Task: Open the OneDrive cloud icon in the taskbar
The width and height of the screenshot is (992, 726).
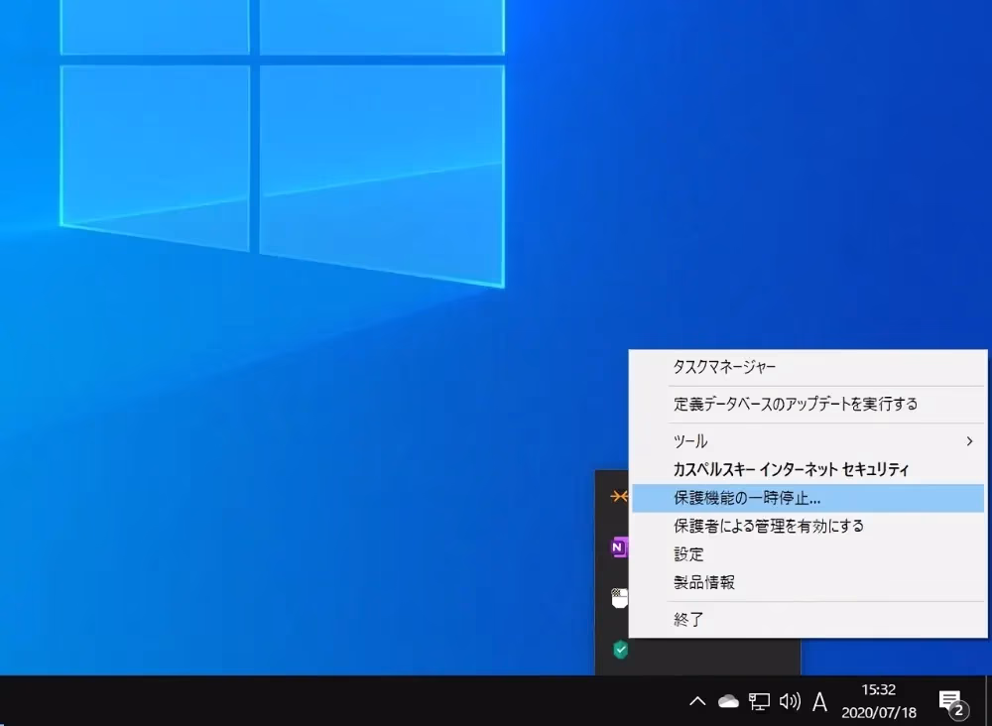Action: (x=728, y=702)
